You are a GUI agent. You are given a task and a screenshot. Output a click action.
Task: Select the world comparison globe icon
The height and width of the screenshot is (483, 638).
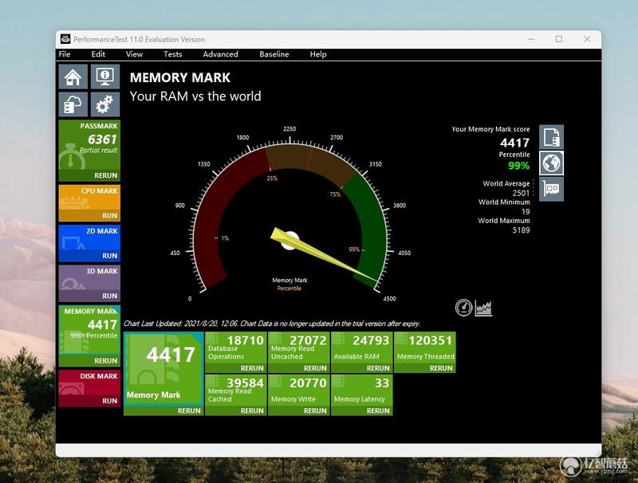[551, 163]
